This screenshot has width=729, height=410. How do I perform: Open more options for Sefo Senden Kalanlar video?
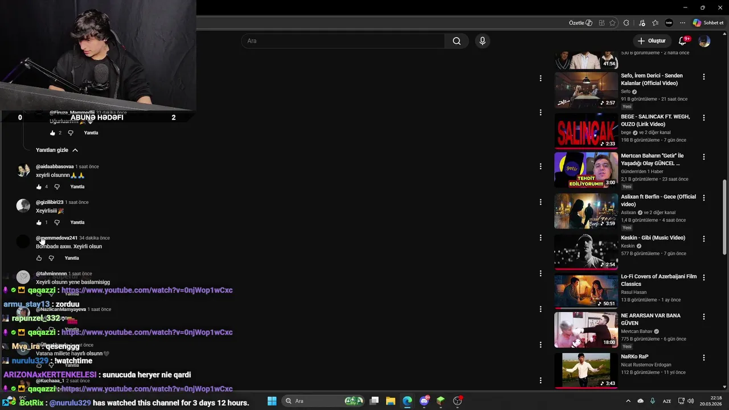[704, 77]
